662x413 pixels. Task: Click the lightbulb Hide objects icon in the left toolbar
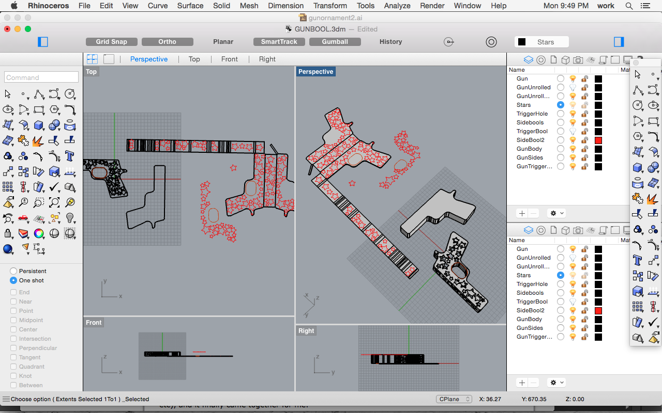coord(70,218)
